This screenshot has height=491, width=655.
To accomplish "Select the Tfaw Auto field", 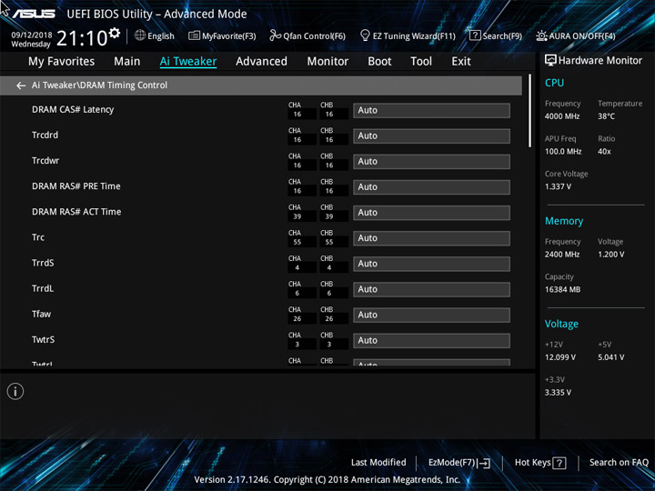I will tap(431, 315).
